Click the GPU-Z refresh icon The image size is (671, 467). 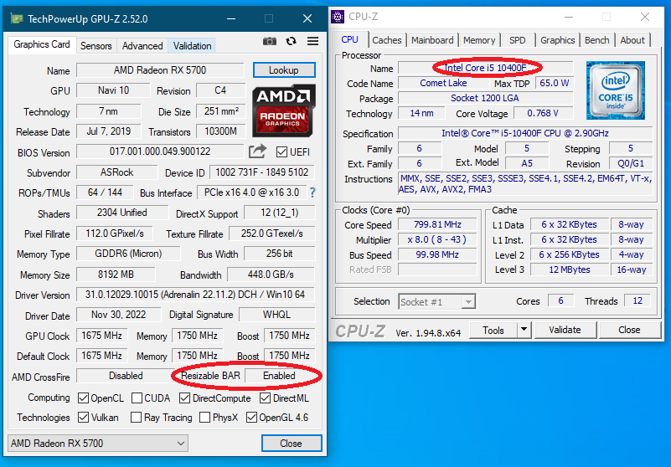coord(291,41)
